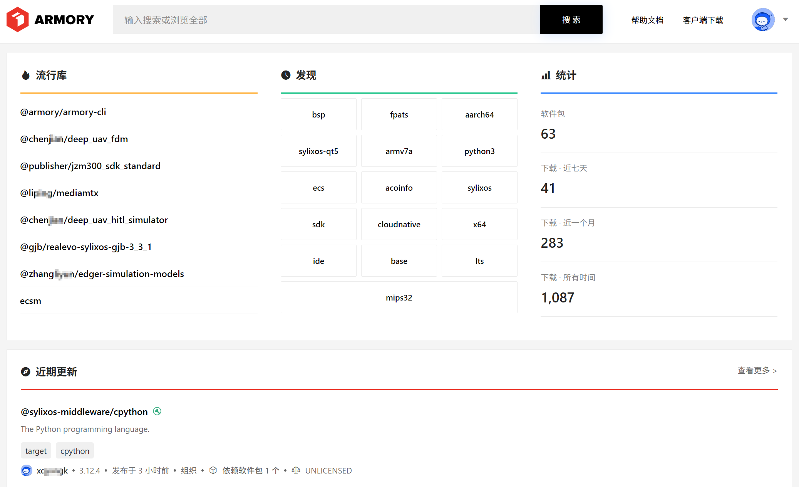
Task: Open @gjb/realevo-sylixos-gjb-3_3_1 package
Action: coord(86,247)
